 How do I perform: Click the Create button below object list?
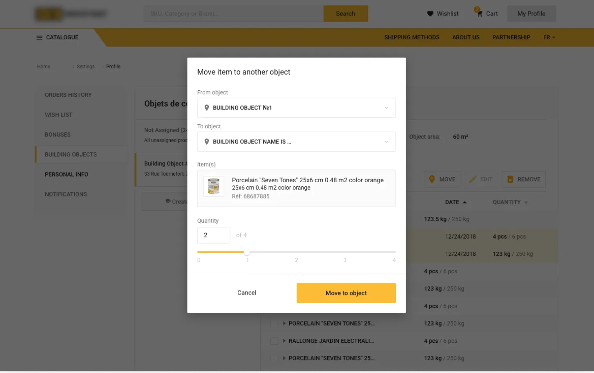pyautogui.click(x=164, y=202)
